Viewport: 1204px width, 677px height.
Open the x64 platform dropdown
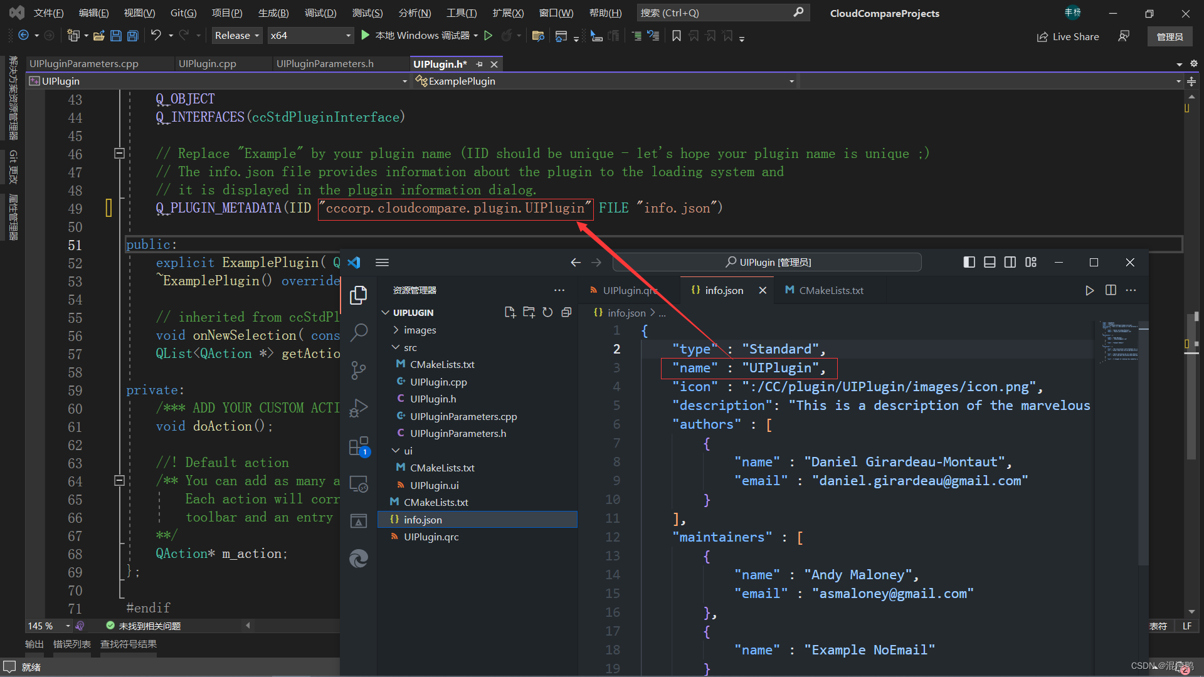point(310,36)
